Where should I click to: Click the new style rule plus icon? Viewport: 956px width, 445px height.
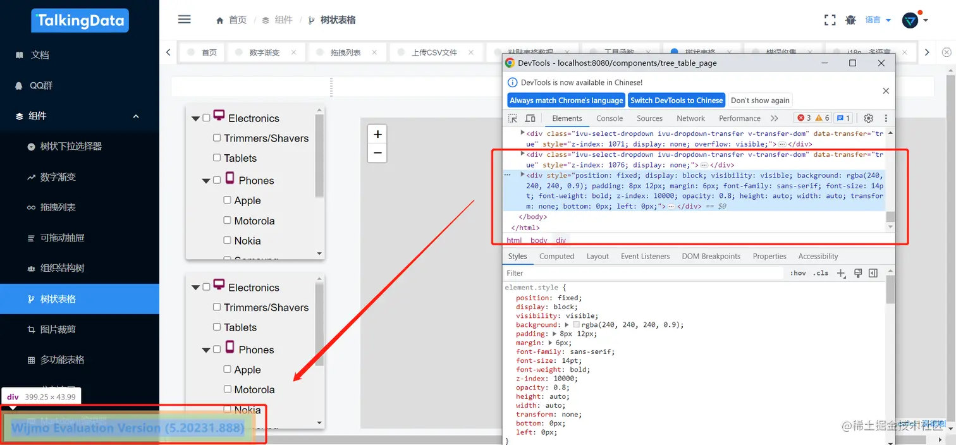(x=841, y=273)
